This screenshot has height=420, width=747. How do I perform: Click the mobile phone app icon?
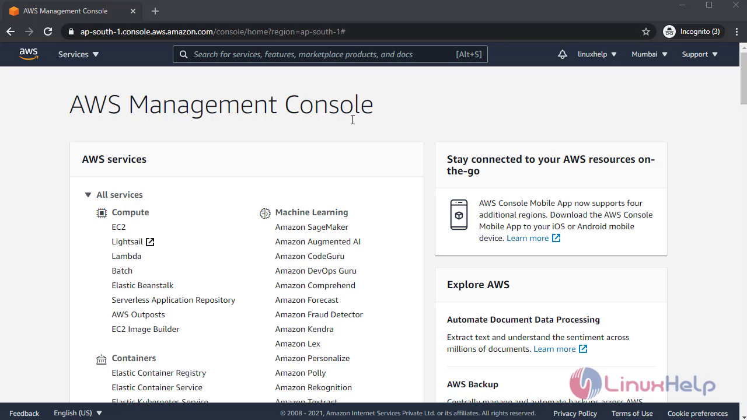[x=459, y=215]
